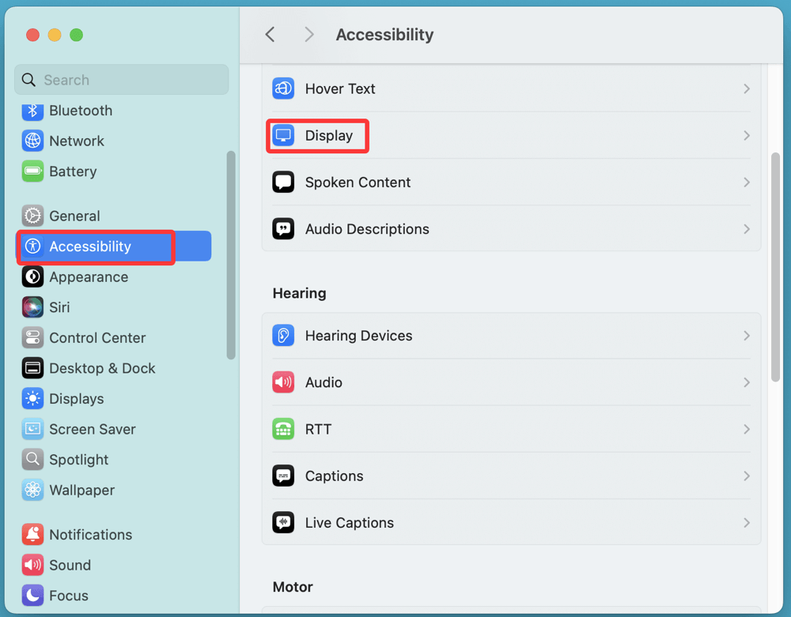
Task: Click inside the Search field
Action: [121, 80]
